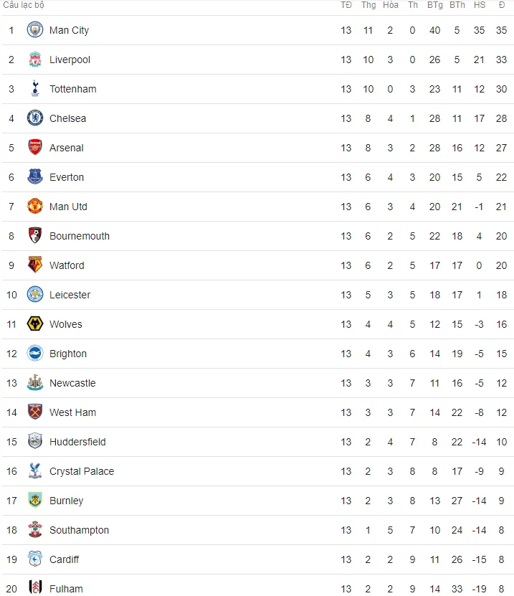Select the Newcastle table row
Viewport: 514px width, 596px height.
(258, 383)
